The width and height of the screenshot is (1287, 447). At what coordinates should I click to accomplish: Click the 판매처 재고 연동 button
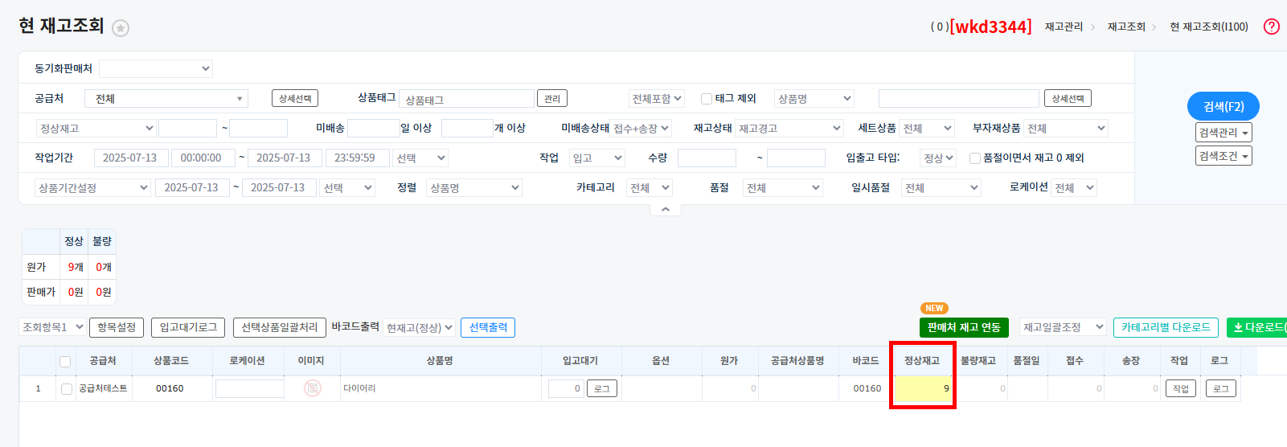coord(963,327)
